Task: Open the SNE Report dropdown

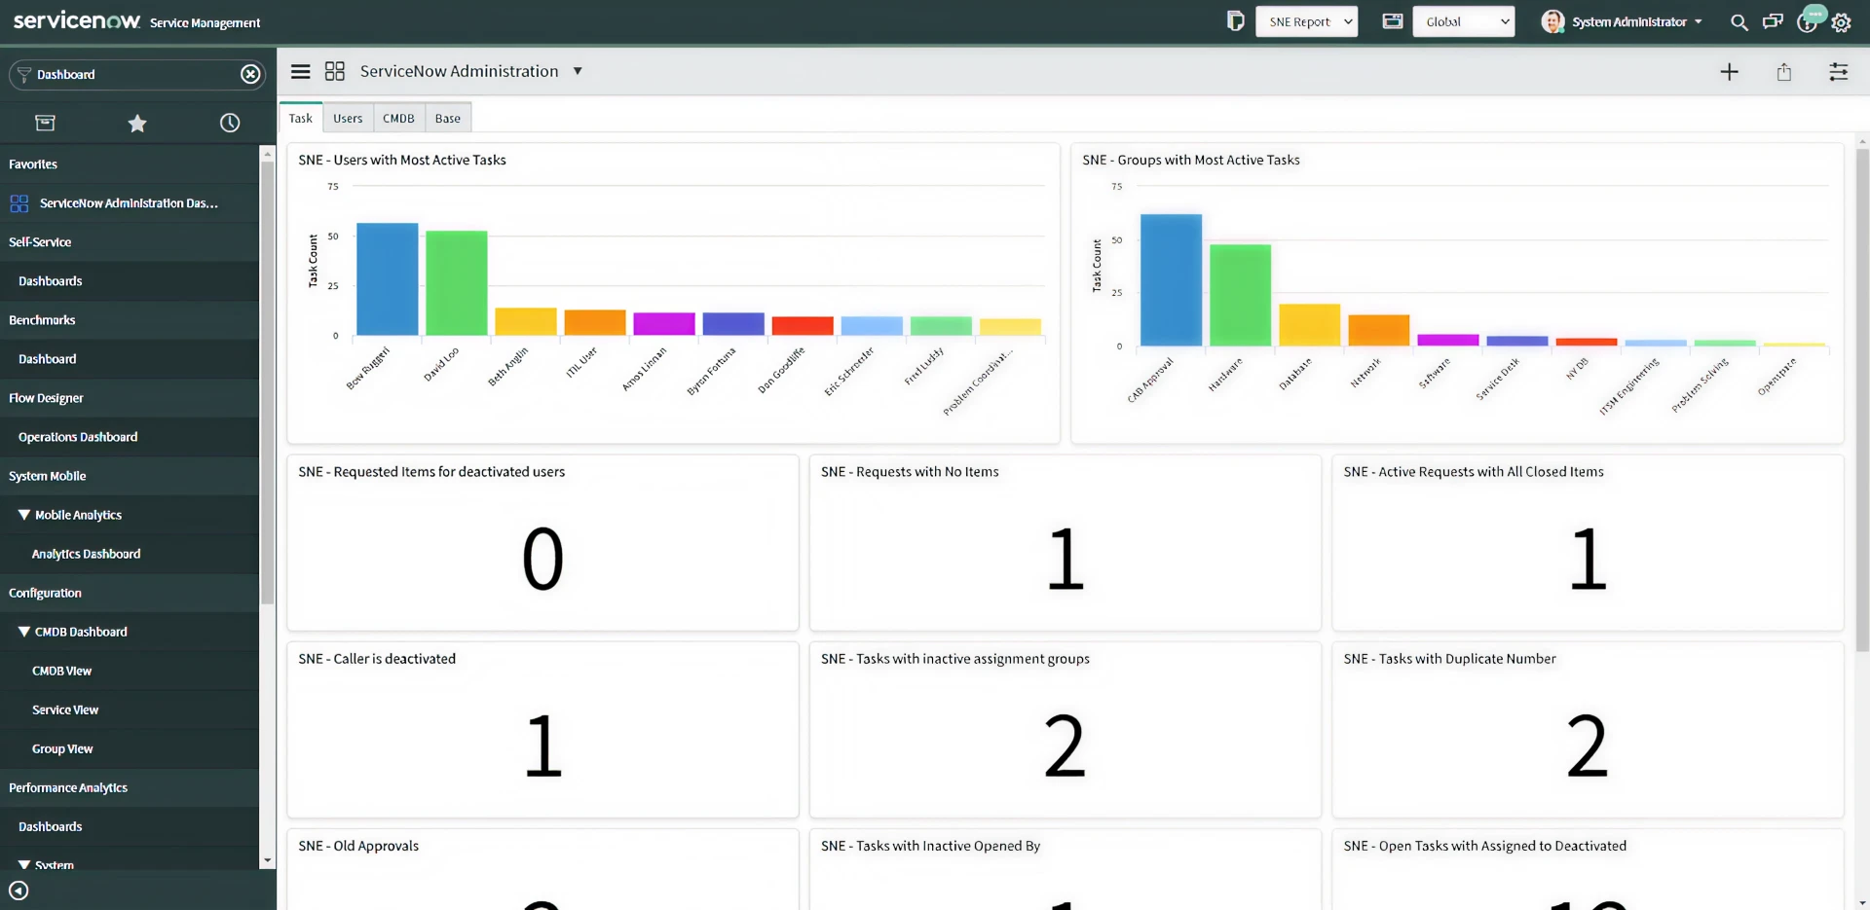Action: (x=1306, y=20)
